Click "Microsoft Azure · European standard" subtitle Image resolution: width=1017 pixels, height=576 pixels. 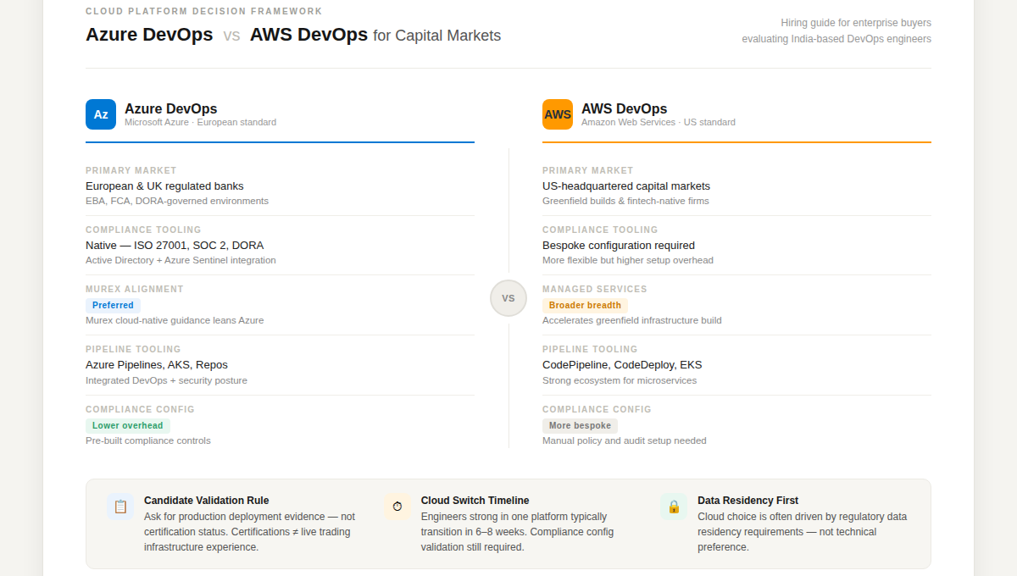pyautogui.click(x=201, y=122)
